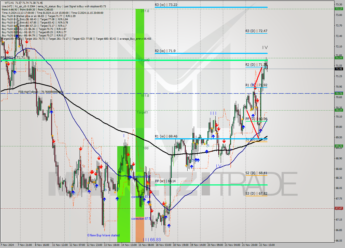Click the 70.75 price tag

[x=339, y=93]
